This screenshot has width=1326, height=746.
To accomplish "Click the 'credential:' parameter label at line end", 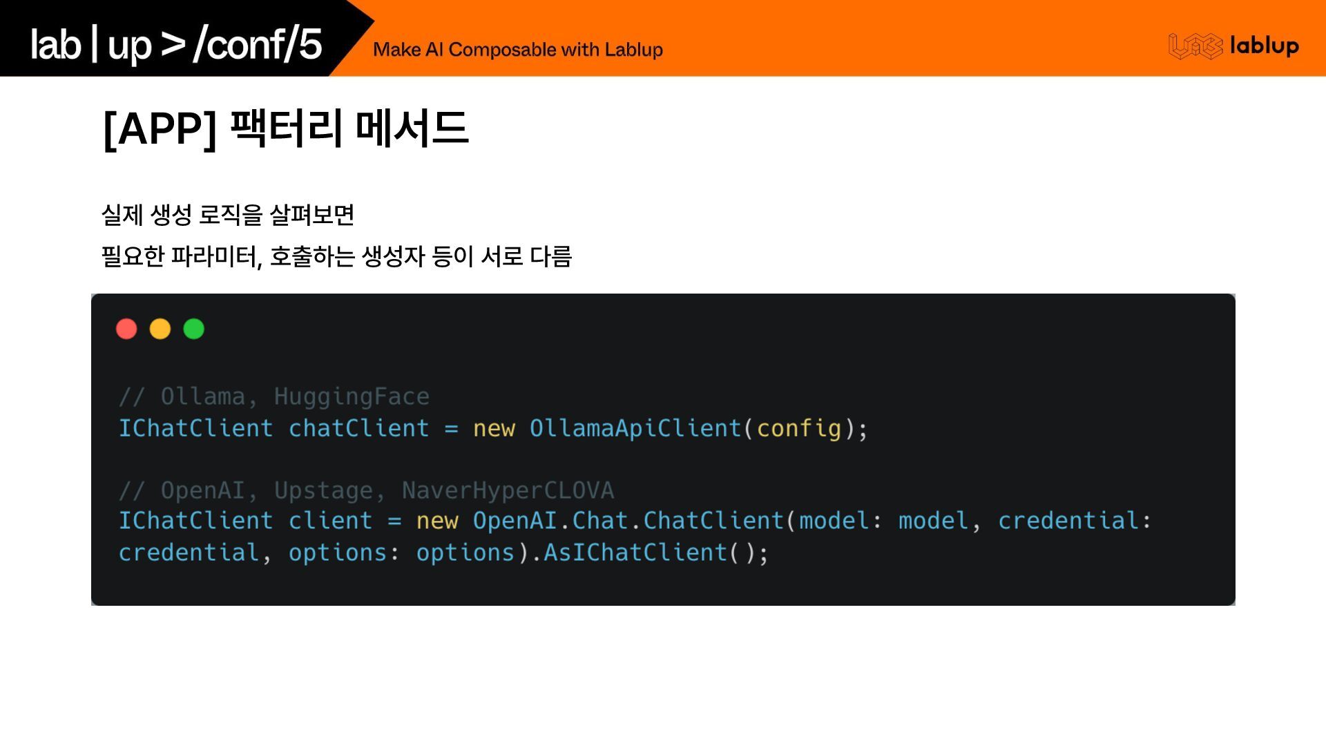I will (1075, 521).
